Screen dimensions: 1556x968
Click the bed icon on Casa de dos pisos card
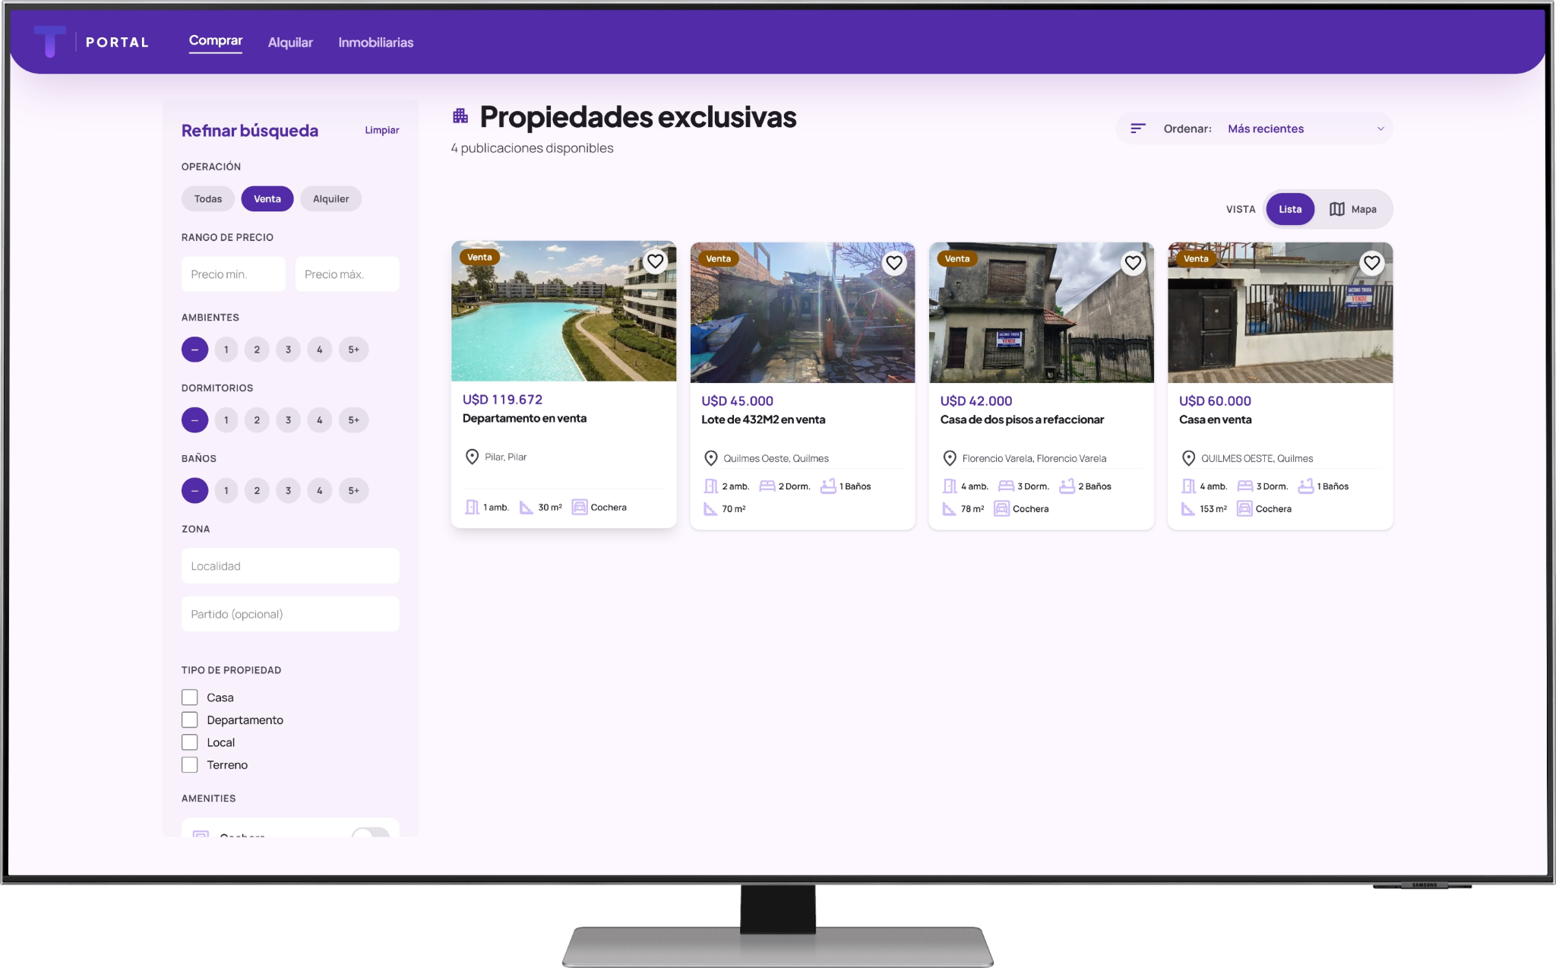pyautogui.click(x=1006, y=486)
